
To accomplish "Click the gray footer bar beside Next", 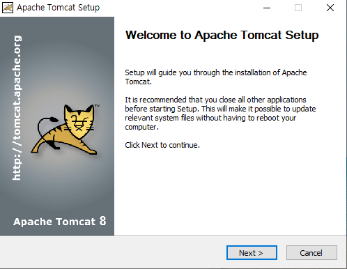I will (111, 252).
